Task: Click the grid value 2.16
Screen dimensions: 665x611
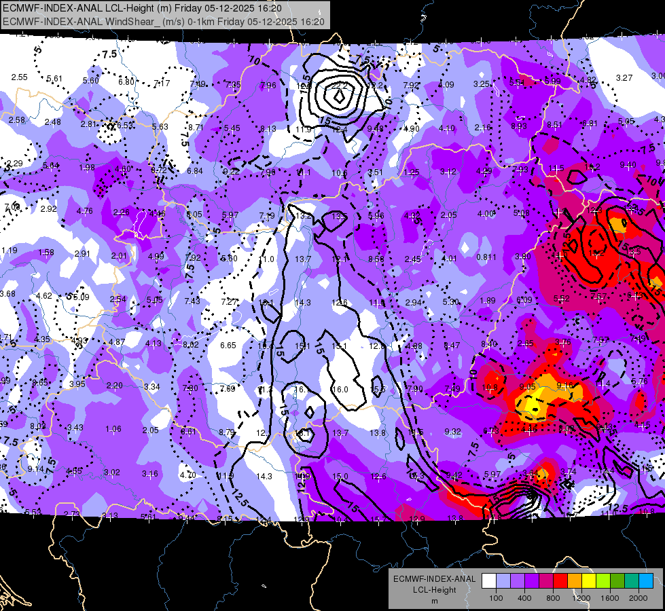Action: pyautogui.click(x=483, y=127)
